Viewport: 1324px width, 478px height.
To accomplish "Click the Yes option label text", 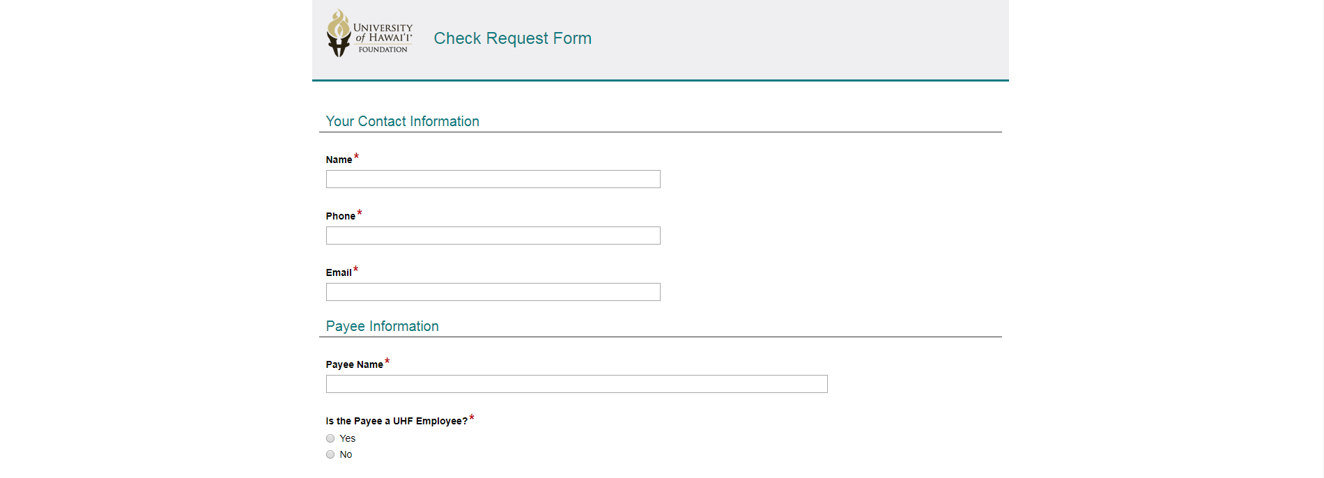I will pyautogui.click(x=347, y=438).
